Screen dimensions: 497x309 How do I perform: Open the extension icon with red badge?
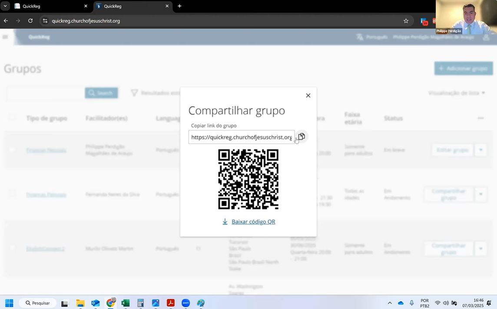(x=424, y=21)
